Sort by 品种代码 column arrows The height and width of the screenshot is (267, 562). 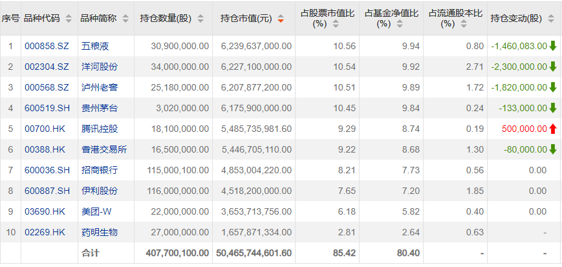pyautogui.click(x=69, y=19)
